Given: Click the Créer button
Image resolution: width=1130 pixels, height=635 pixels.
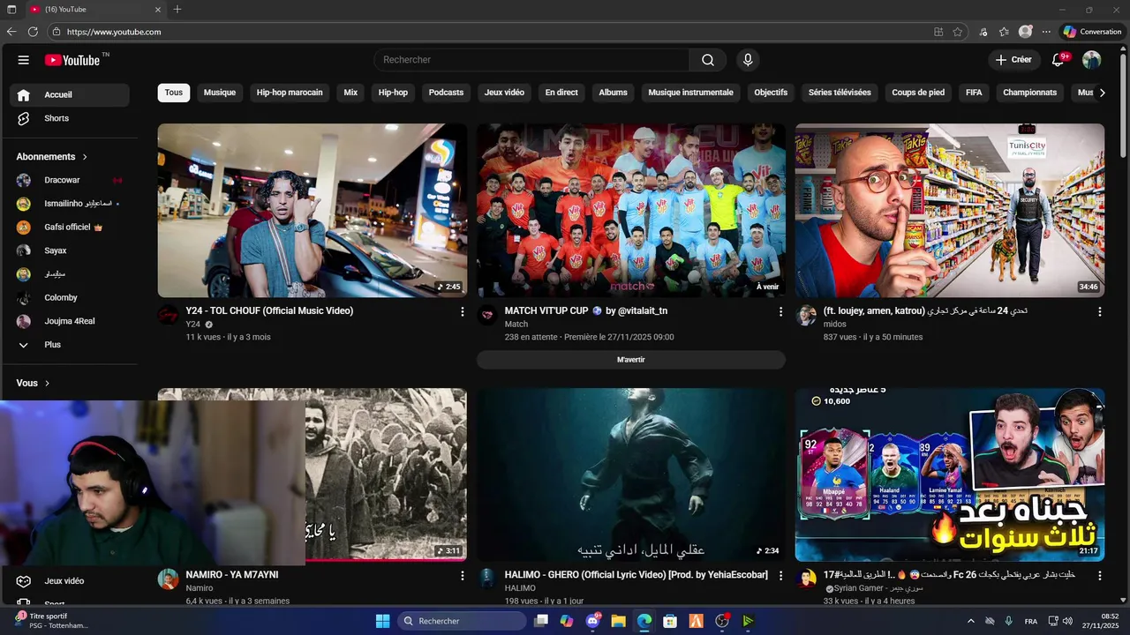Looking at the screenshot, I should click(x=1013, y=60).
